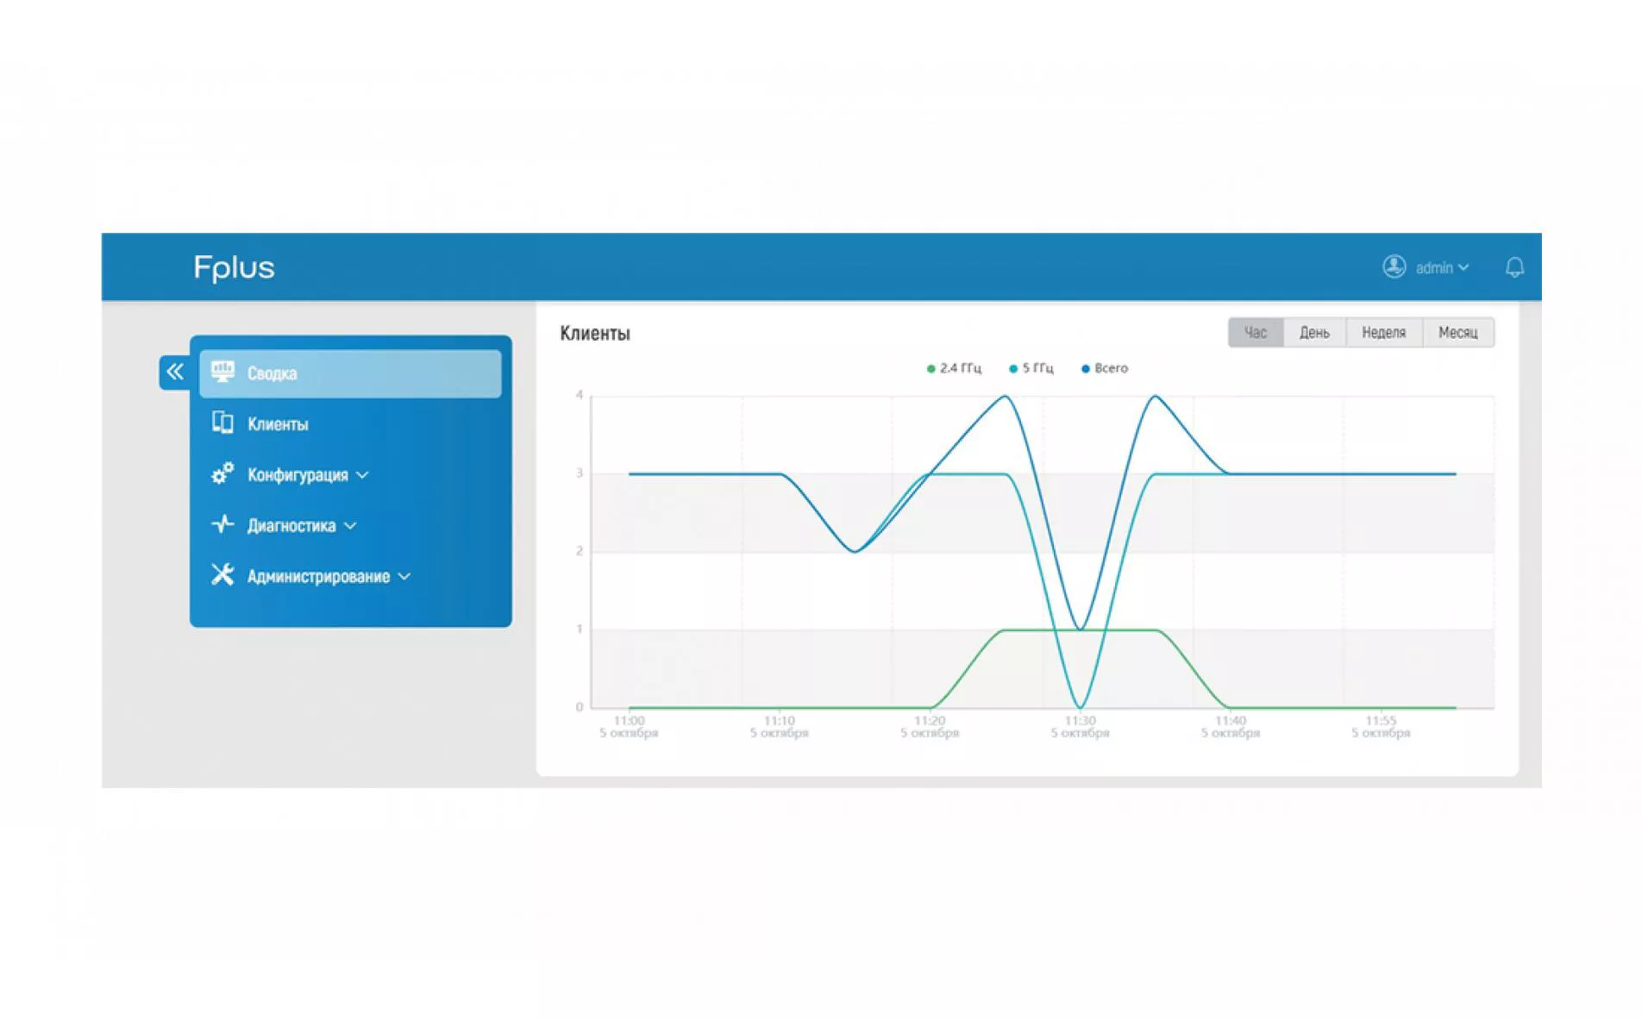
Task: Toggle the 5 ГГц legend series
Action: click(x=1031, y=368)
